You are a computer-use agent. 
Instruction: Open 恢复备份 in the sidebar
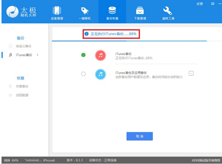pos(22,86)
